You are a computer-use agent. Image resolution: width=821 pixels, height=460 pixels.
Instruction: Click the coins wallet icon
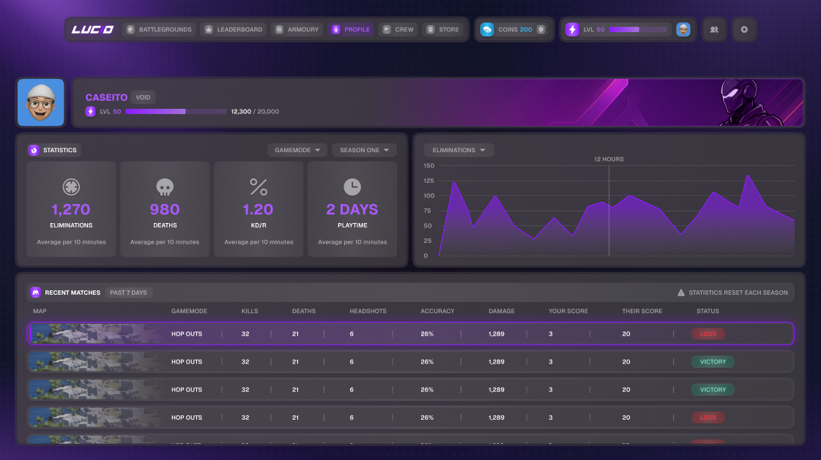click(x=487, y=30)
